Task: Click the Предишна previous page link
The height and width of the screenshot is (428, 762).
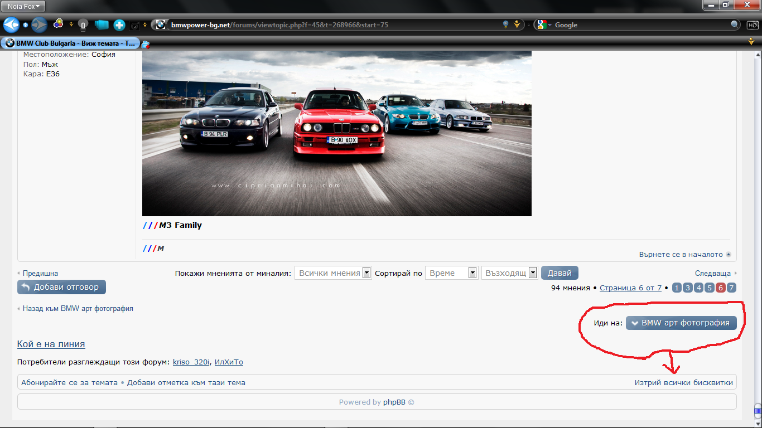Action: point(40,273)
